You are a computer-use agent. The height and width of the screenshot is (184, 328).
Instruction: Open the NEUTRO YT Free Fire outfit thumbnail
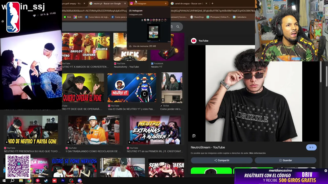(132, 88)
